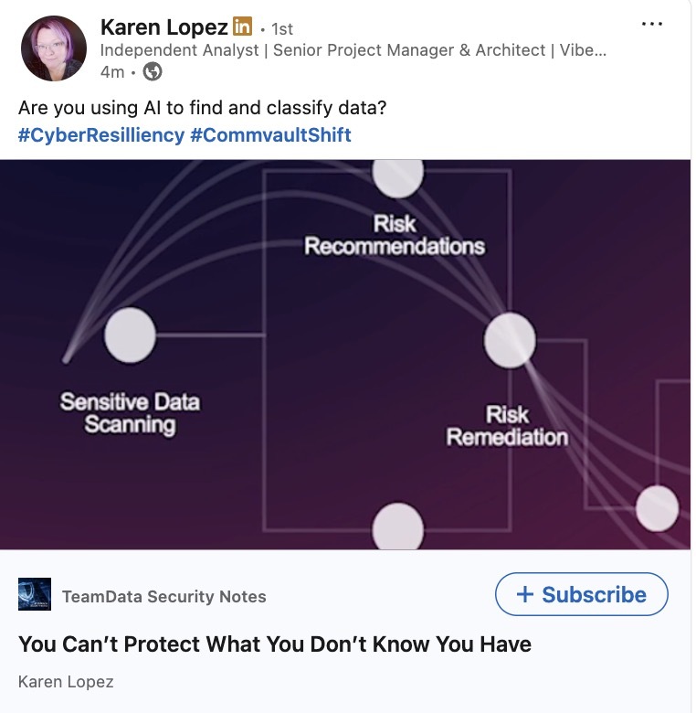Open Karen Lopez's profile photo
This screenshot has height=713, width=696.
coord(53,48)
